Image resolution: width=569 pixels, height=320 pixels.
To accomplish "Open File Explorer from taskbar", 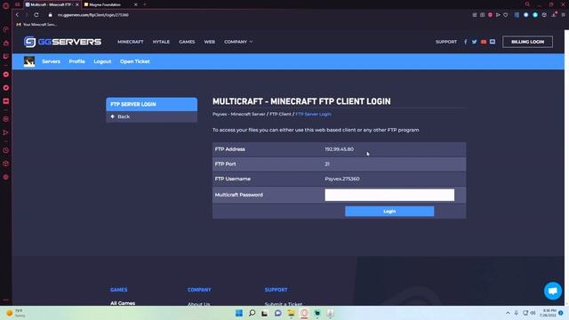I will pyautogui.click(x=291, y=313).
